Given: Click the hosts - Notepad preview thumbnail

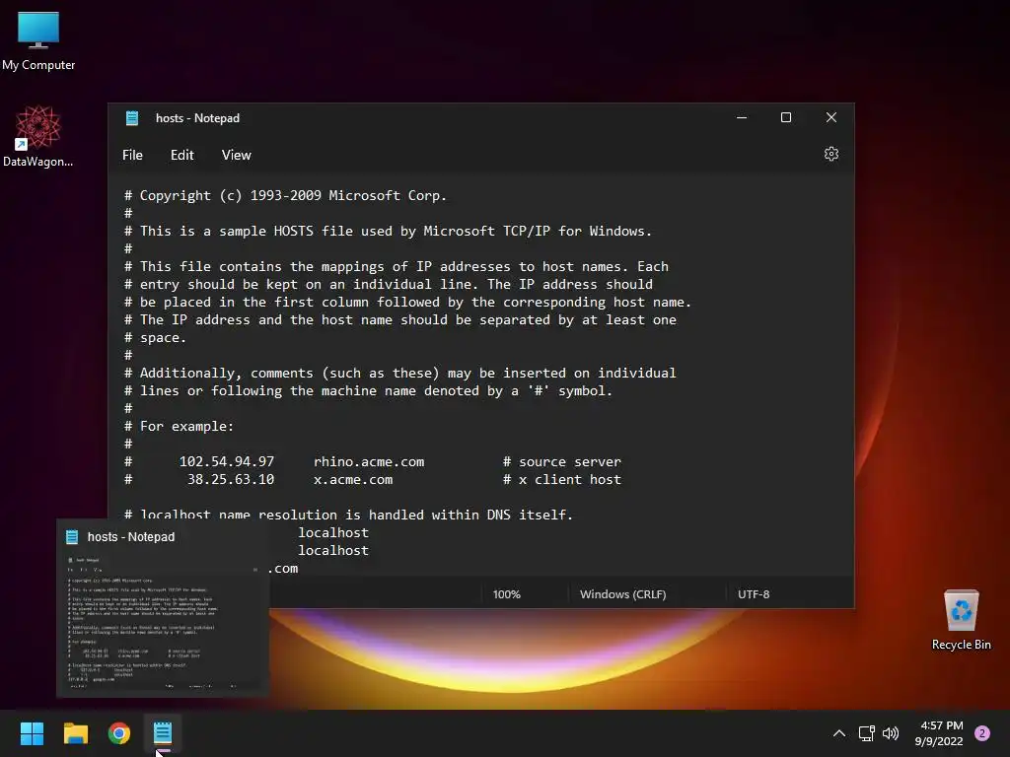Looking at the screenshot, I should click(163, 623).
